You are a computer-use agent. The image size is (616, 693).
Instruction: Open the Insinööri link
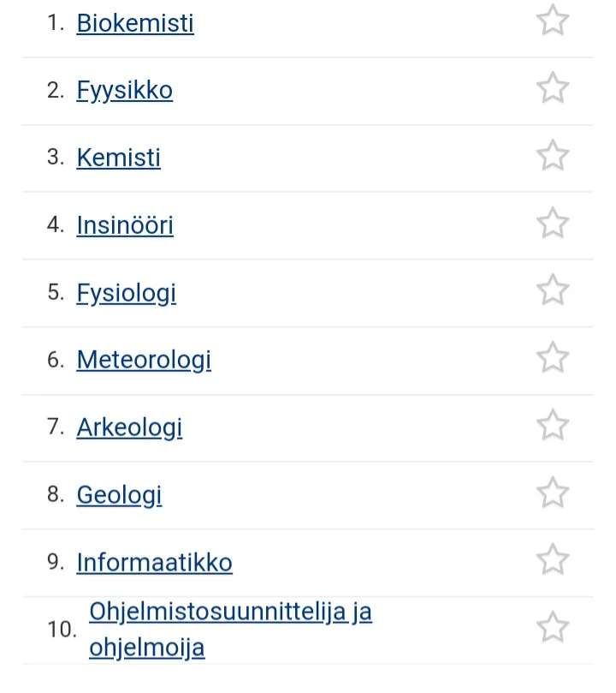coord(125,225)
